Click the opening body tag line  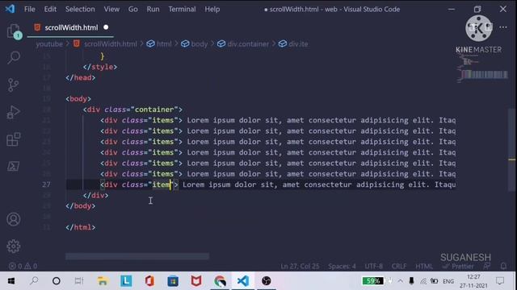tap(78, 98)
